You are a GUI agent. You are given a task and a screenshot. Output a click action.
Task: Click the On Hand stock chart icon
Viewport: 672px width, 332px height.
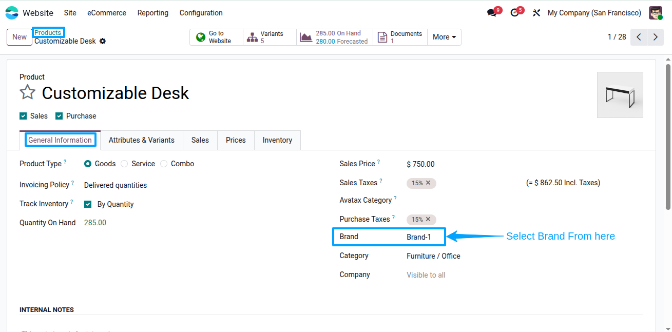(306, 37)
